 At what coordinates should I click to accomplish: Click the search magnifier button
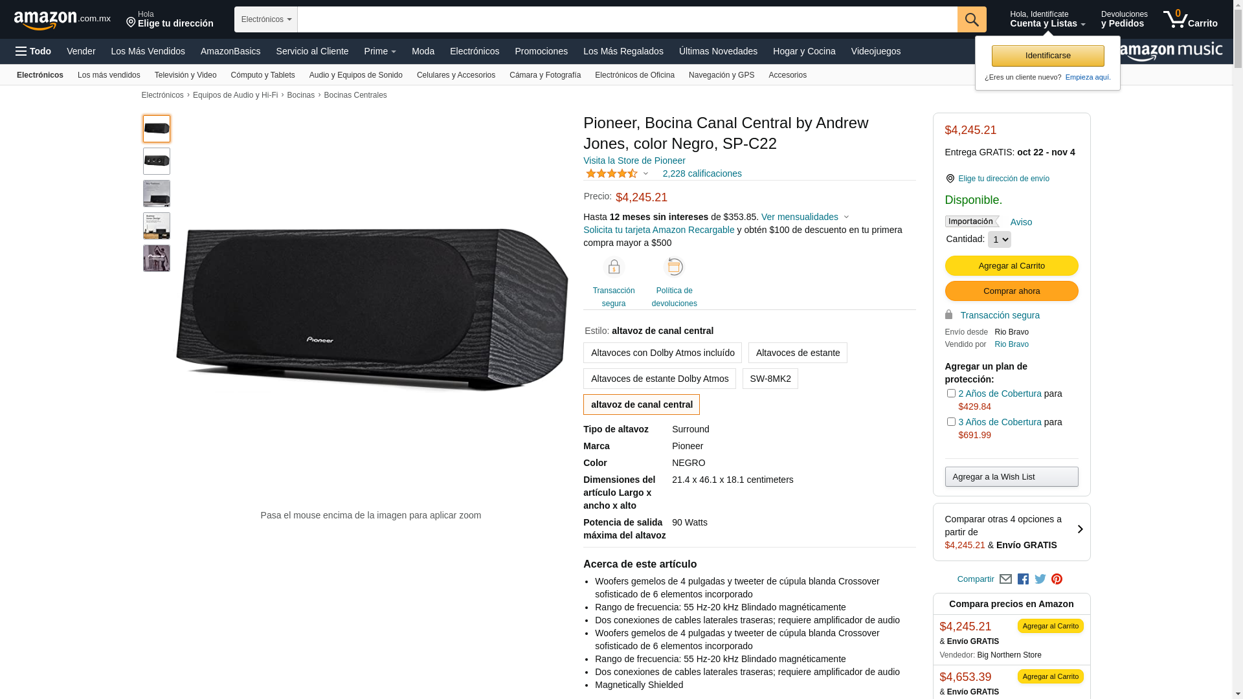tap(972, 19)
